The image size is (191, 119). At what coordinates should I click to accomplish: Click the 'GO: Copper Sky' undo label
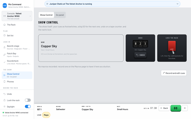coord(140,50)
